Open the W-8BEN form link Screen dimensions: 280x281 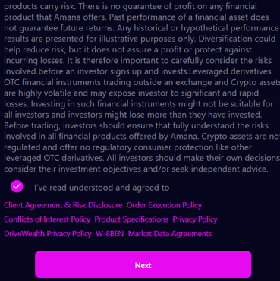click(x=109, y=233)
